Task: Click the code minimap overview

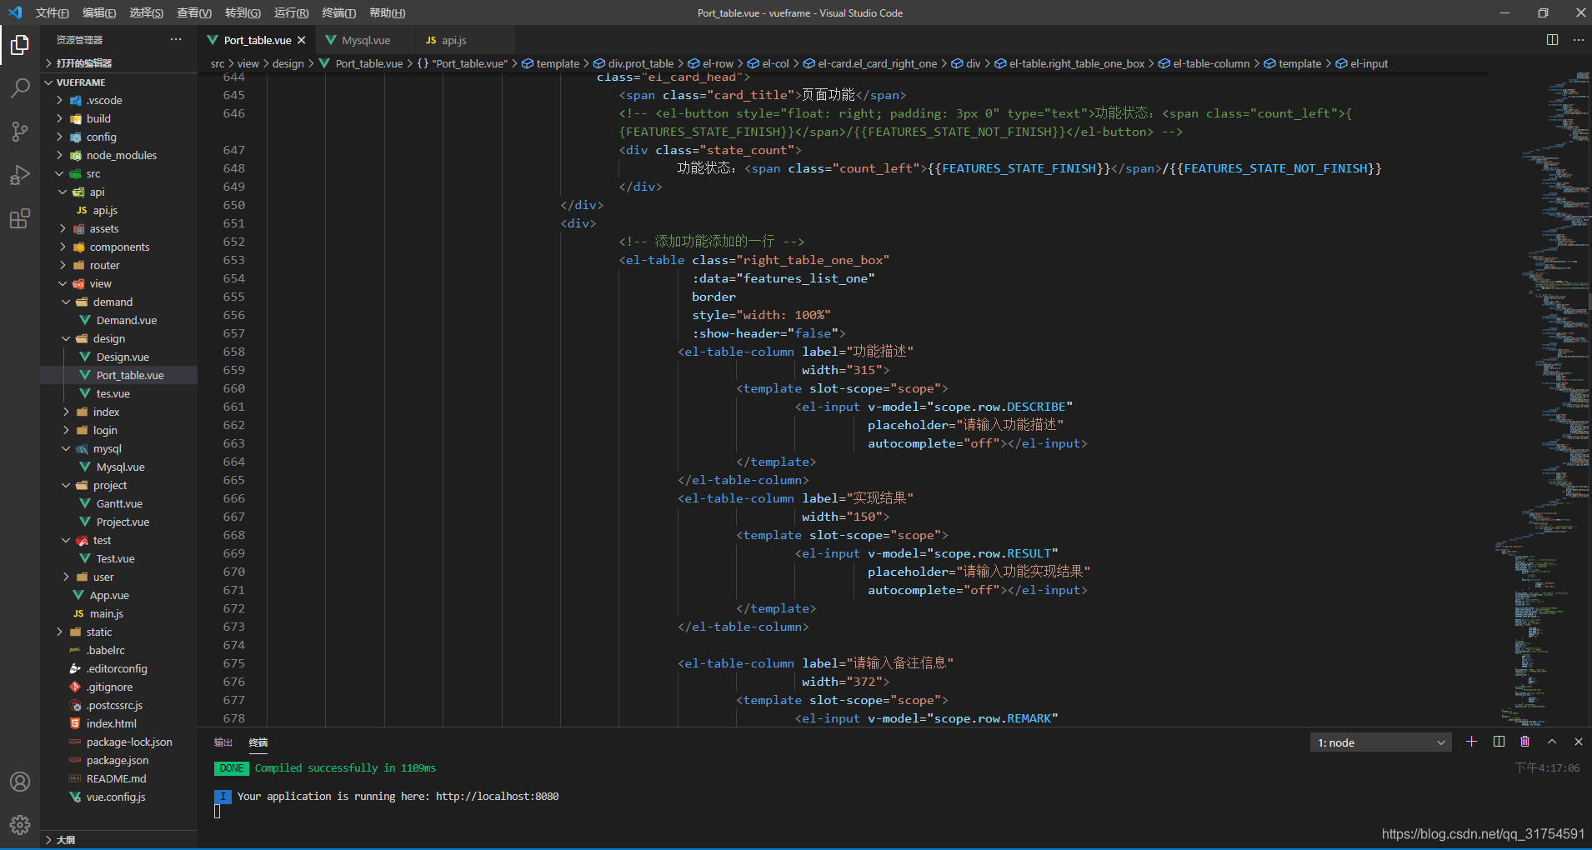Action: tap(1539, 400)
